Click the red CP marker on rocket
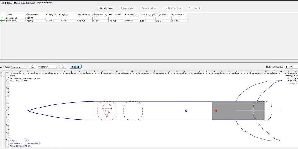The height and width of the screenshot is (149, 298). point(216,111)
